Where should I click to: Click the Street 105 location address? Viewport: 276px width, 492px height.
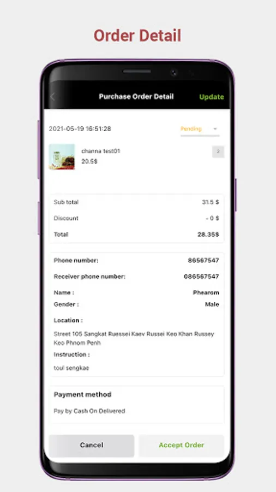click(x=134, y=338)
